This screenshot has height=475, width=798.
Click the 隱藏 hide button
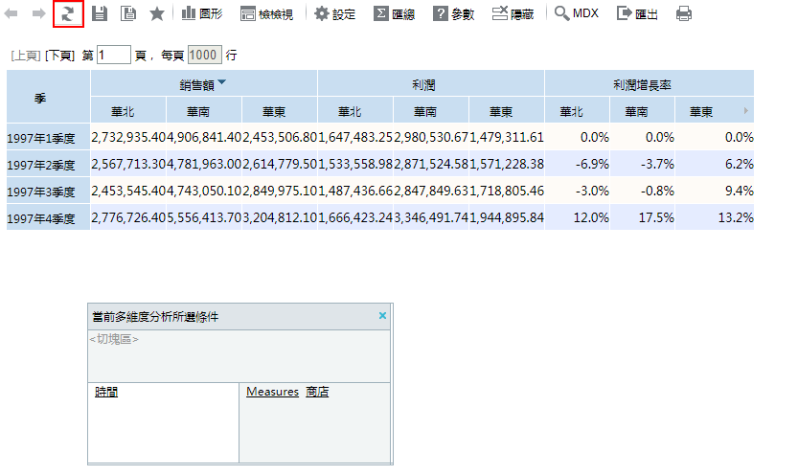click(513, 14)
